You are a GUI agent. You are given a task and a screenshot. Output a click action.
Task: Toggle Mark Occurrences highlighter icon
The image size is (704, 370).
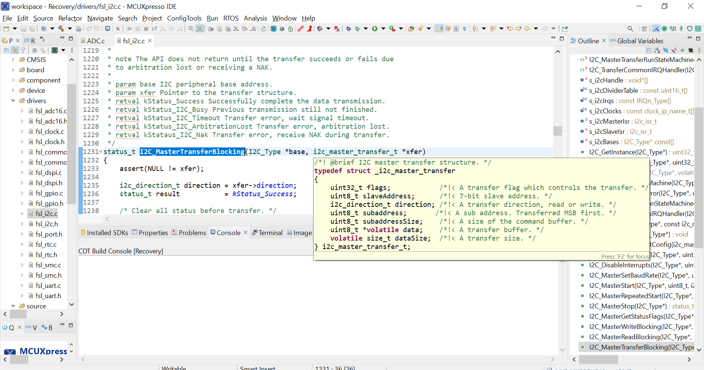[439, 29]
